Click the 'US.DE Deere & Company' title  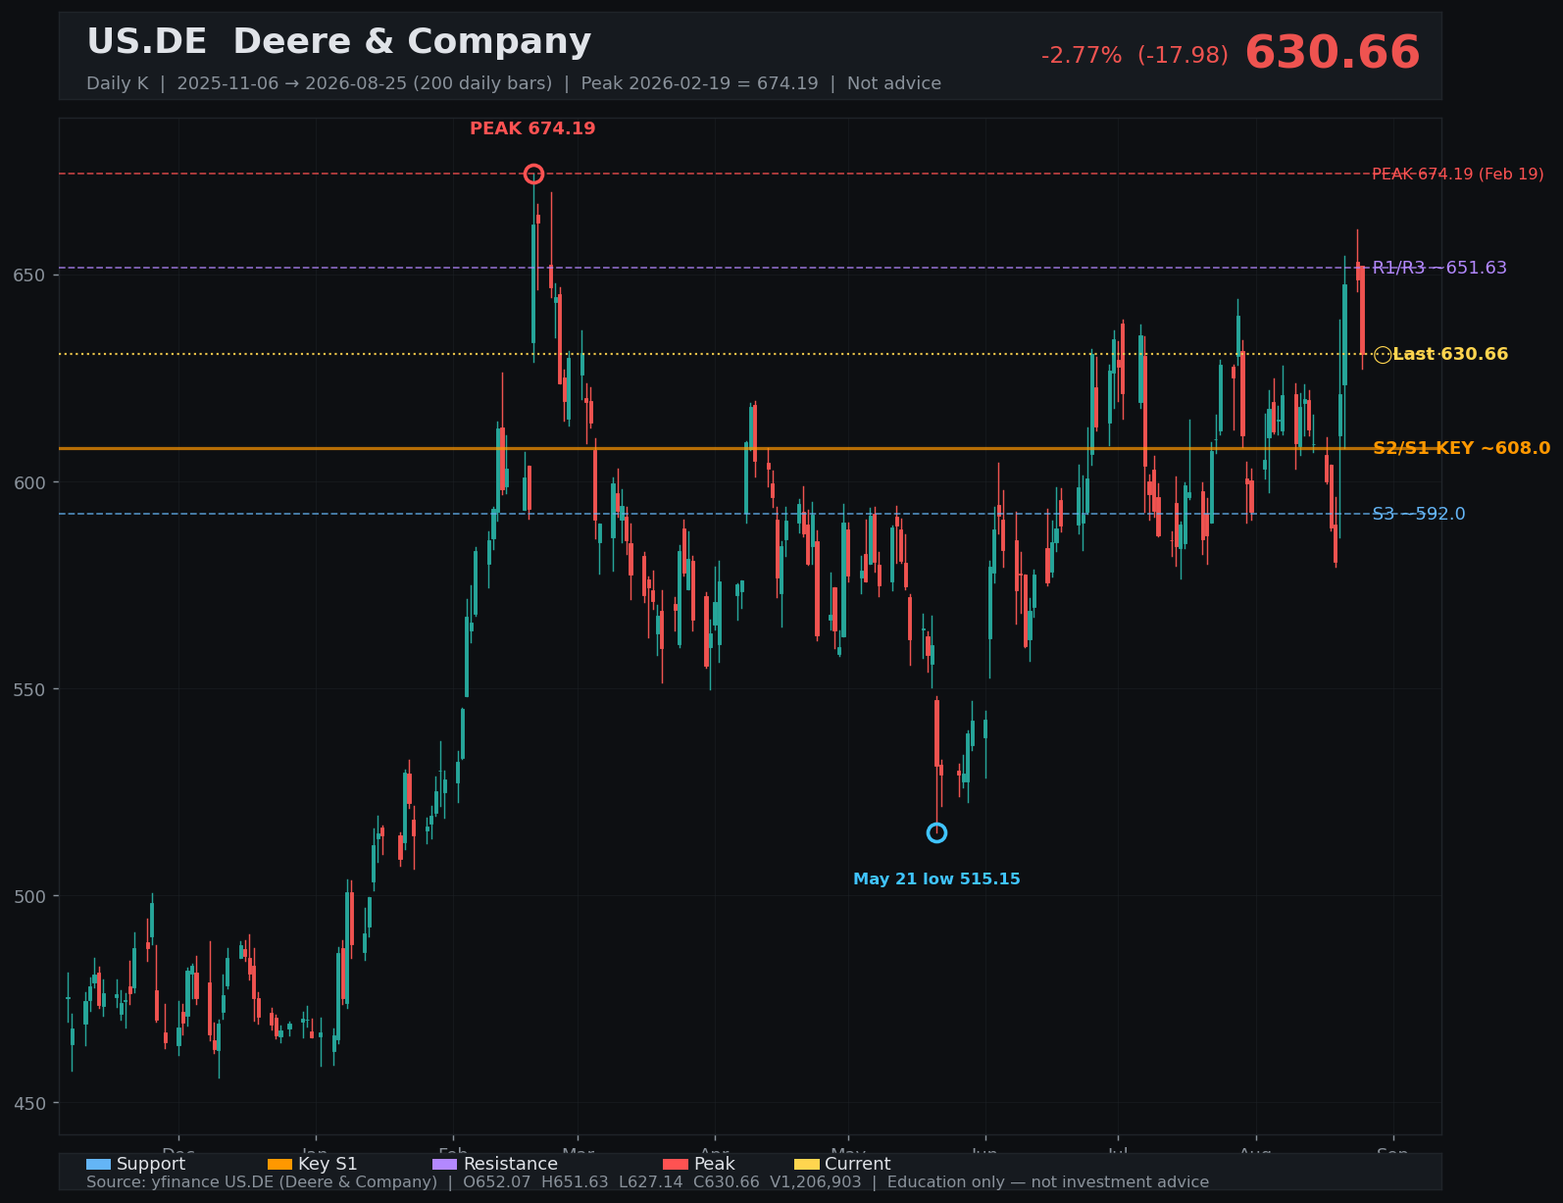tap(338, 42)
